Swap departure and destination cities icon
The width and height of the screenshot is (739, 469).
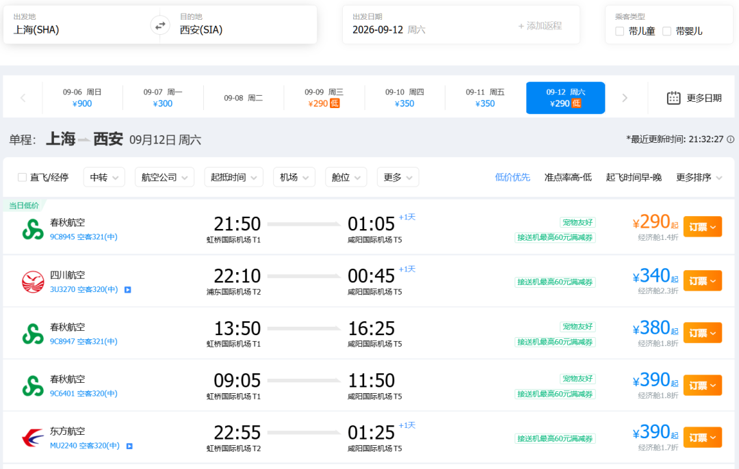tap(160, 25)
